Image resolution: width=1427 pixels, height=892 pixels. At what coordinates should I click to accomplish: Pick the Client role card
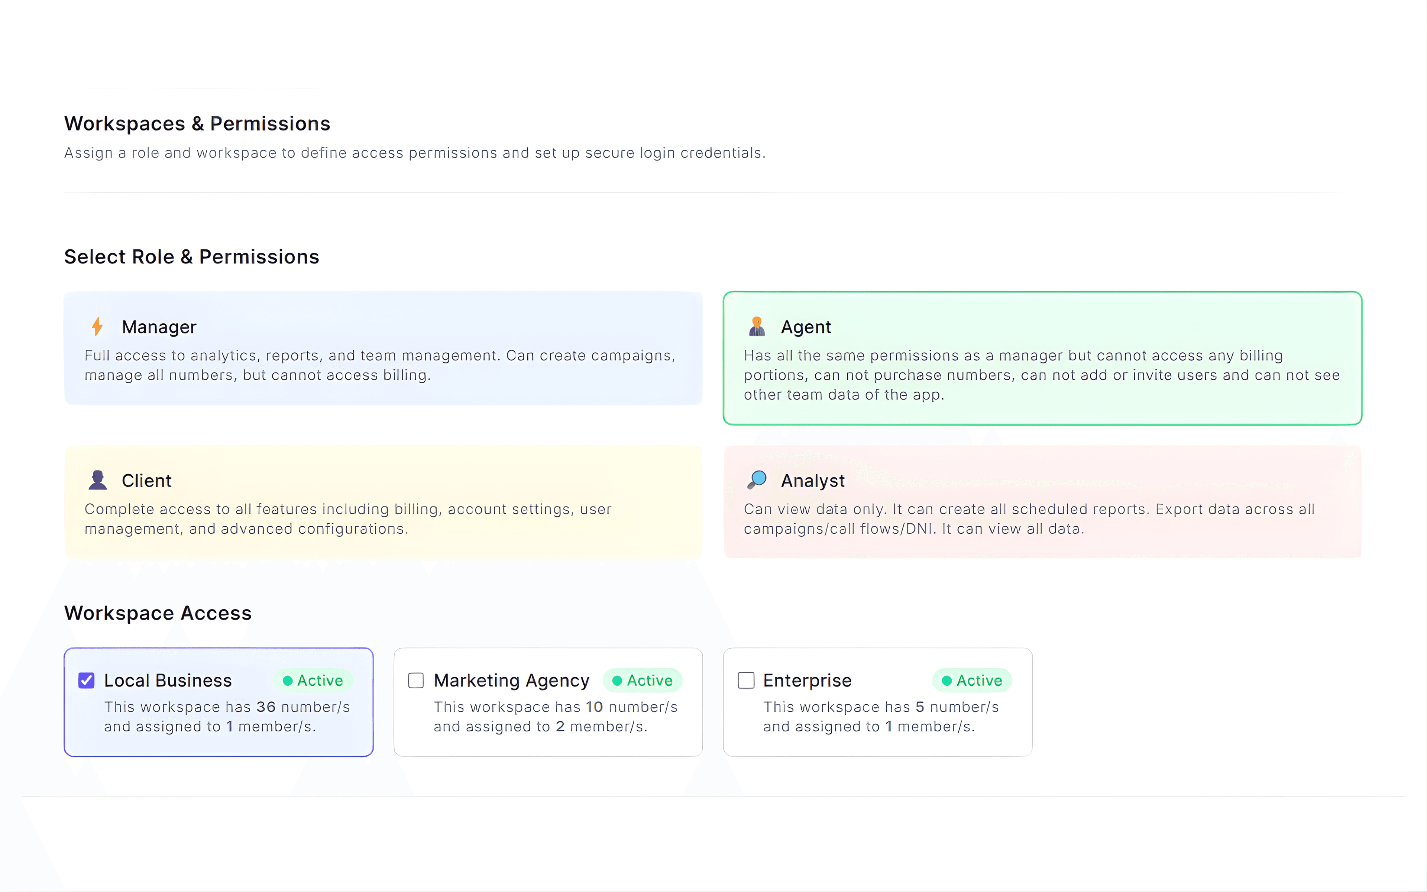383,501
